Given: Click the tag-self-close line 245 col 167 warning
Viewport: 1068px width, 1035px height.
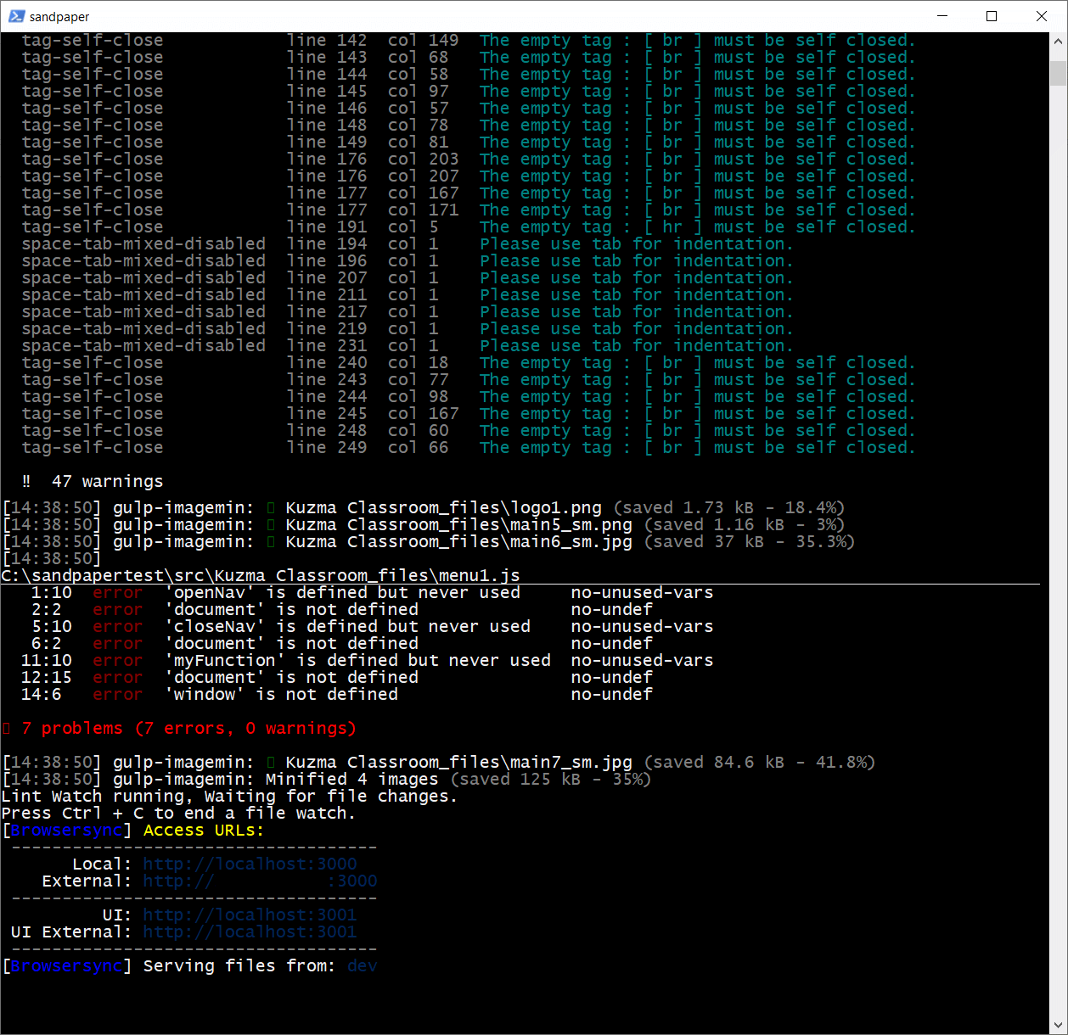Looking at the screenshot, I should [469, 413].
